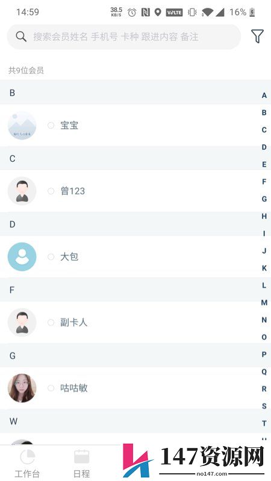Tap the NFC status bar icon
Screen dimensions: 271x481
pos(145,12)
